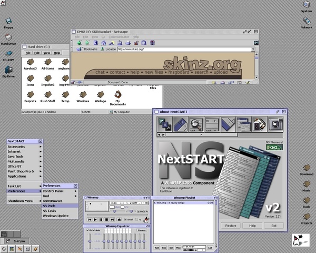The image size is (316, 253).
Task: Open Shutdown Menu entry in NextSTART
Action: click(24, 201)
